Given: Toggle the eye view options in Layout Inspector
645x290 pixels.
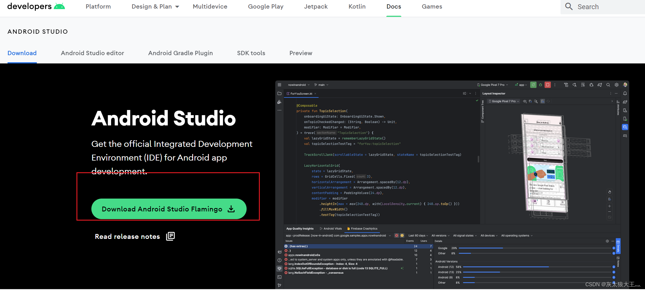Looking at the screenshot, I should (x=525, y=101).
